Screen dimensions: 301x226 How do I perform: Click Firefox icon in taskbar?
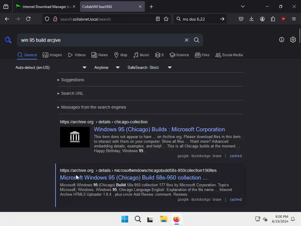176,219
